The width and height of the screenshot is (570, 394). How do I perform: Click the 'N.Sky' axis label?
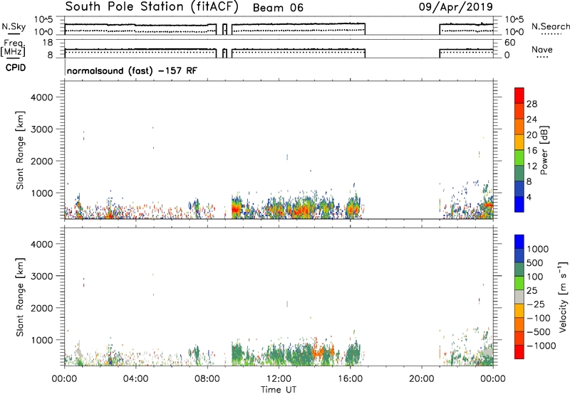(14, 26)
